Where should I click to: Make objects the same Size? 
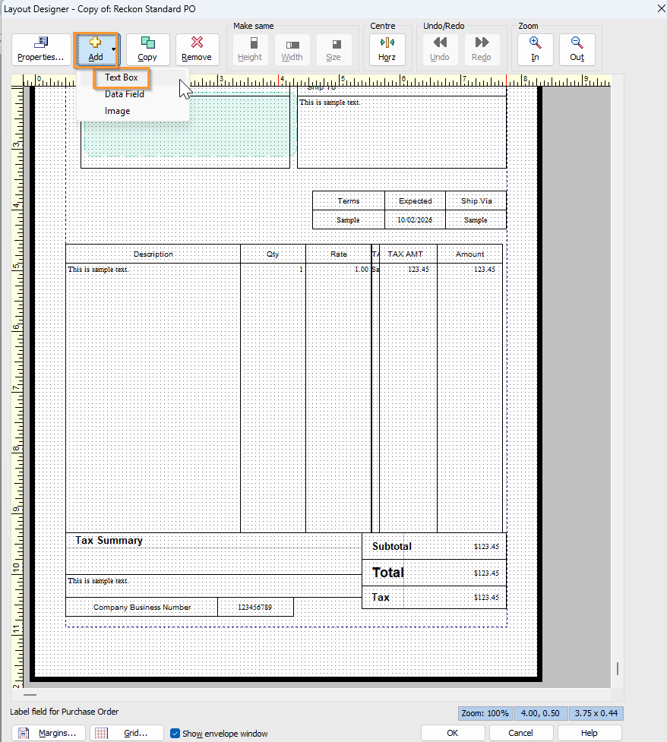click(333, 49)
